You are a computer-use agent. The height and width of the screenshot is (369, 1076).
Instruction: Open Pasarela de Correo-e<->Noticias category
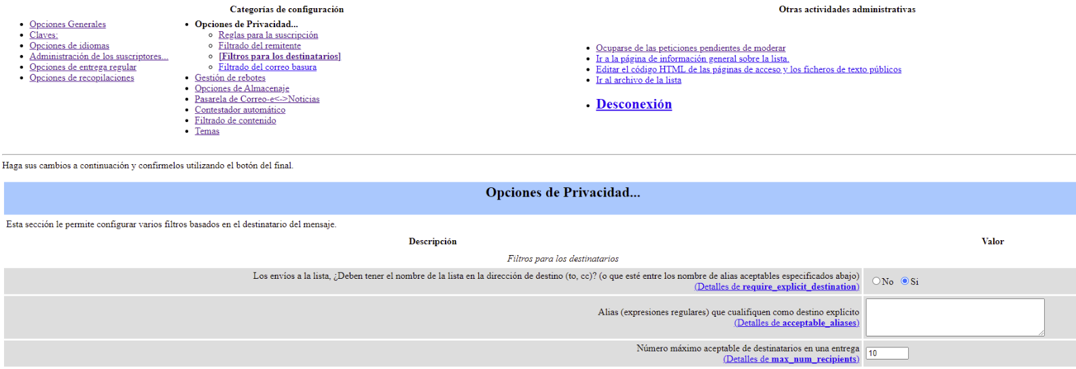tap(257, 99)
